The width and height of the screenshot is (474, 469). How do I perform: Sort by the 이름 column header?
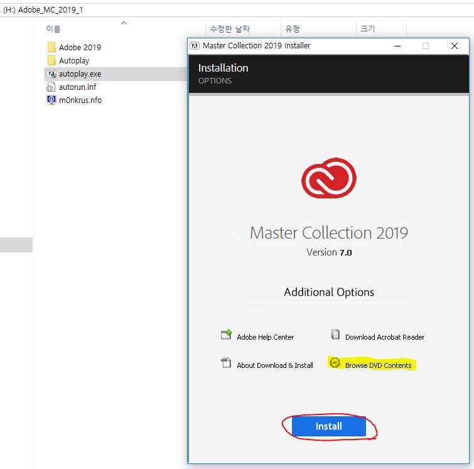click(53, 29)
